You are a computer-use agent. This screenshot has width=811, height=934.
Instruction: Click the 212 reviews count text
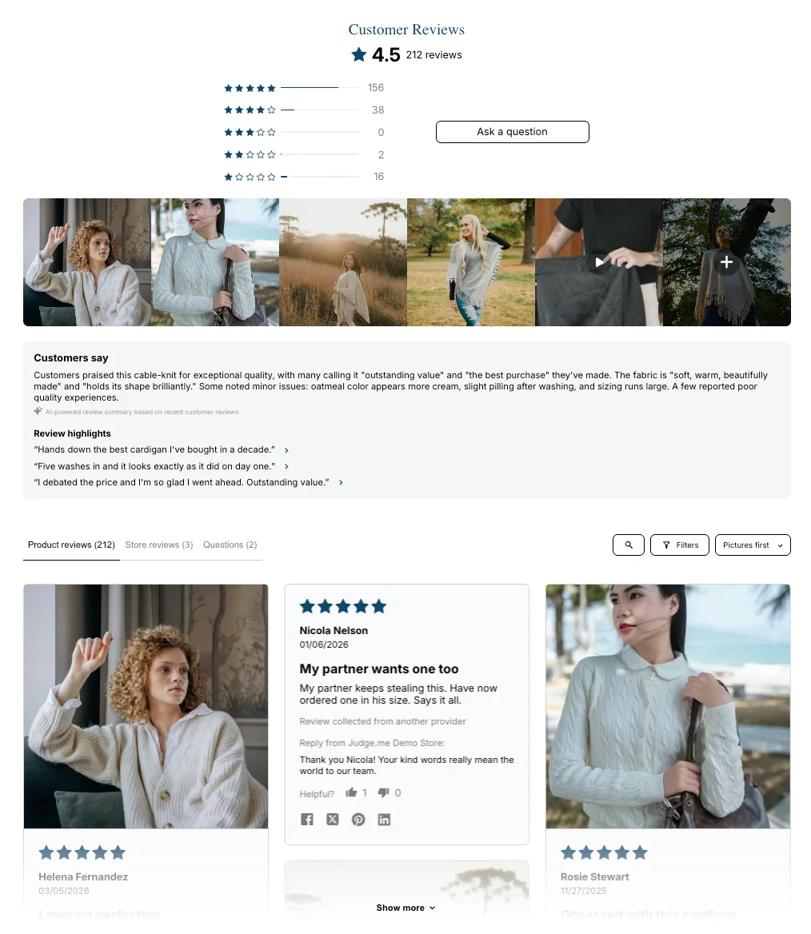pos(433,55)
